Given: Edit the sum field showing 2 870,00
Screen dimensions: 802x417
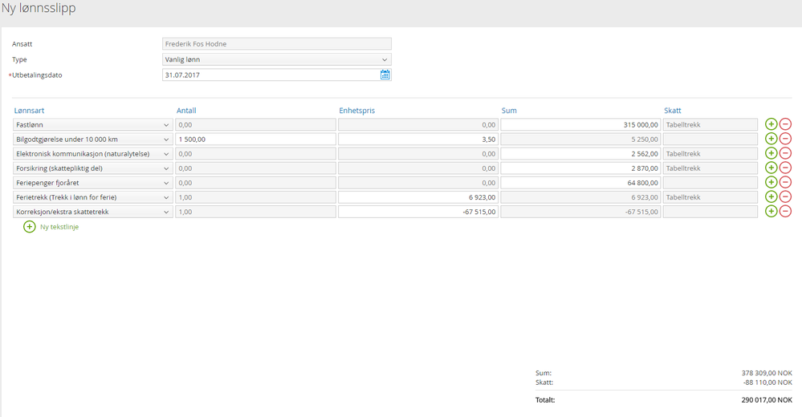Looking at the screenshot, I should tap(580, 168).
